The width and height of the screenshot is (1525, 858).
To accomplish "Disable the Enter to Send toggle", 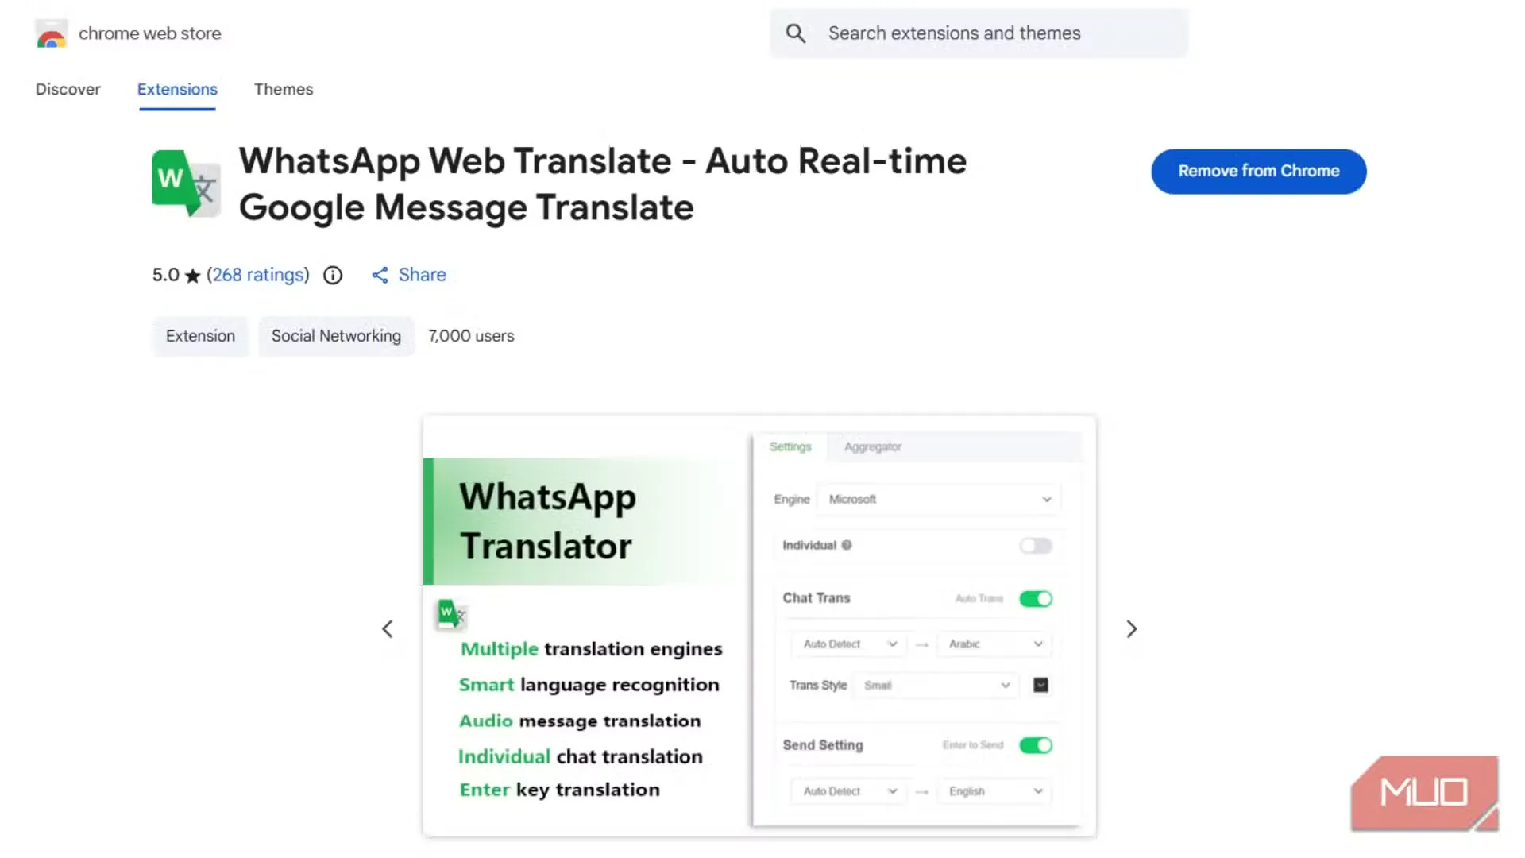I will pos(1036,745).
